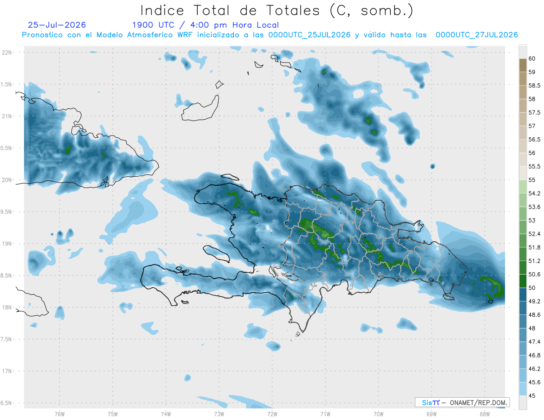Viewport: 544px width, 420px height.
Task: Click the dark brown legend swatch between 59 and 60
Action: pyautogui.click(x=523, y=65)
